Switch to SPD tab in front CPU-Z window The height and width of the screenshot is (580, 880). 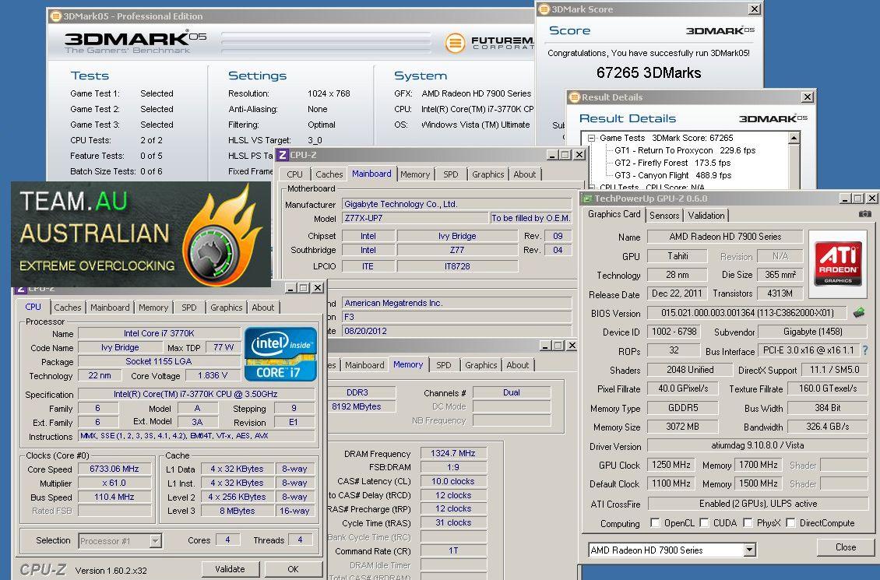pyautogui.click(x=189, y=308)
